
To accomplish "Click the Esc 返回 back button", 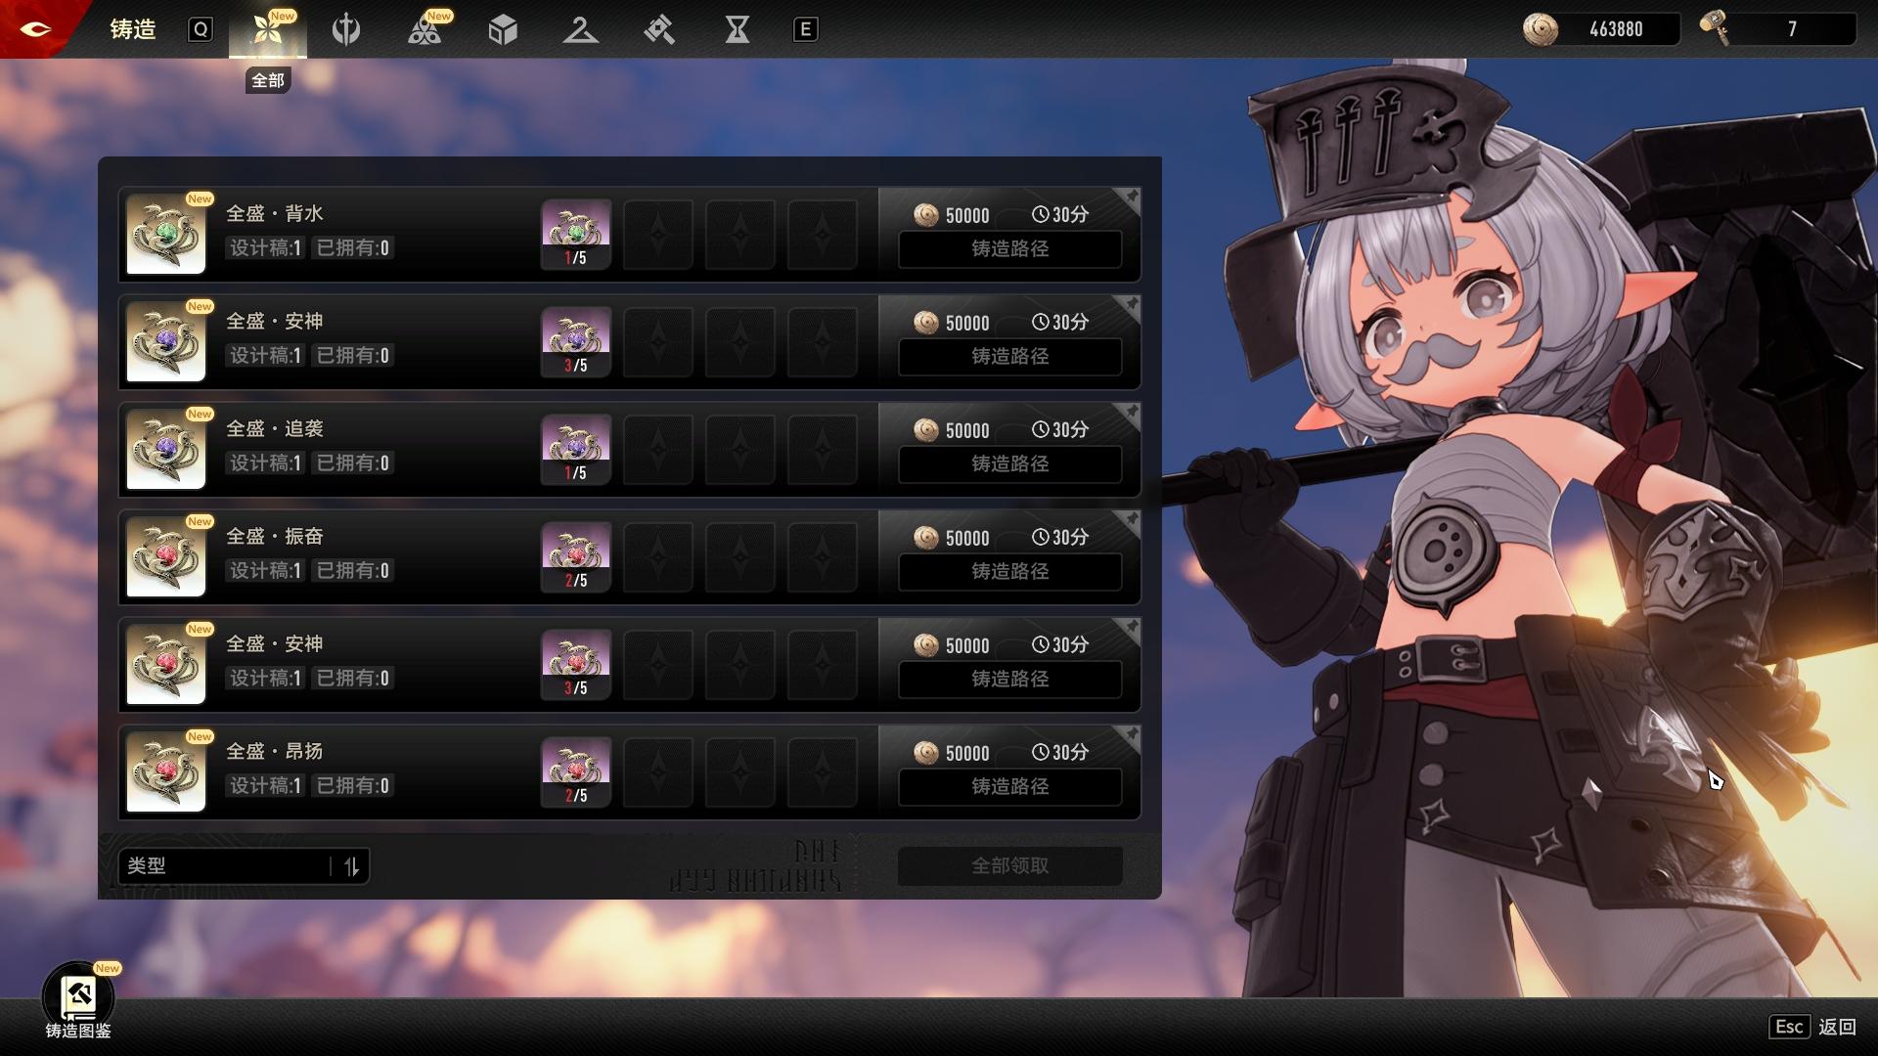I will [x=1812, y=1027].
